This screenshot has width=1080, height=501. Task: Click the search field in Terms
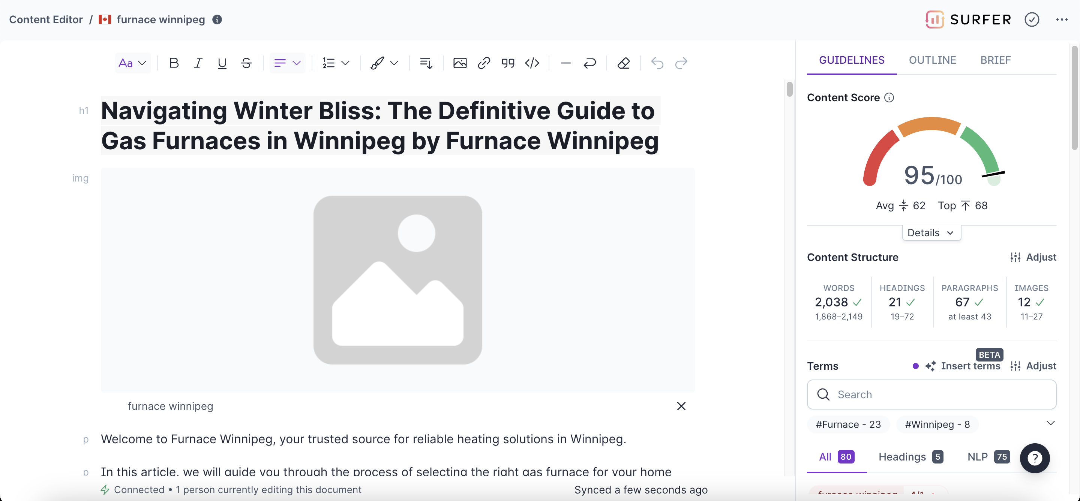[931, 395]
